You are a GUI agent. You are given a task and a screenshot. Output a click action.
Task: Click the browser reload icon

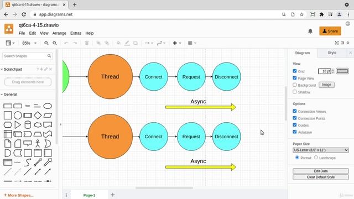(x=24, y=14)
